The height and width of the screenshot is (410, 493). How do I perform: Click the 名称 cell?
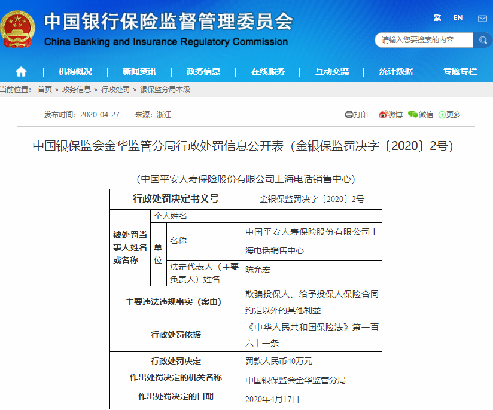point(204,241)
